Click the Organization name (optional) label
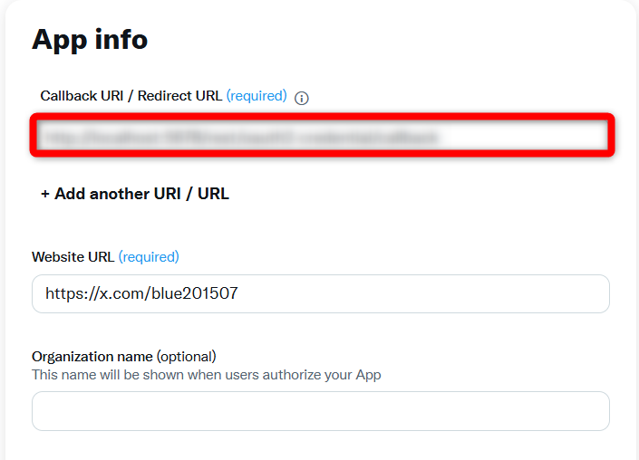Viewport: 639px width, 460px height. (124, 357)
